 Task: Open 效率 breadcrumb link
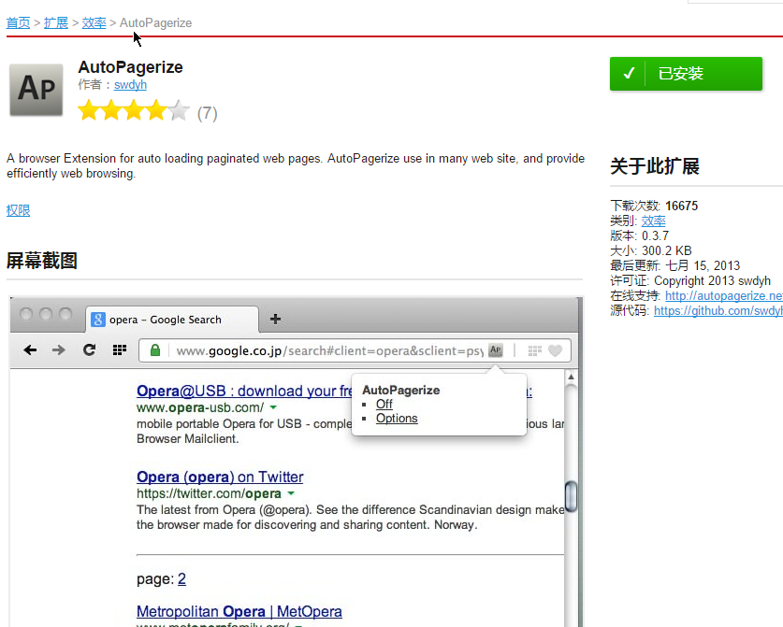pyautogui.click(x=94, y=23)
